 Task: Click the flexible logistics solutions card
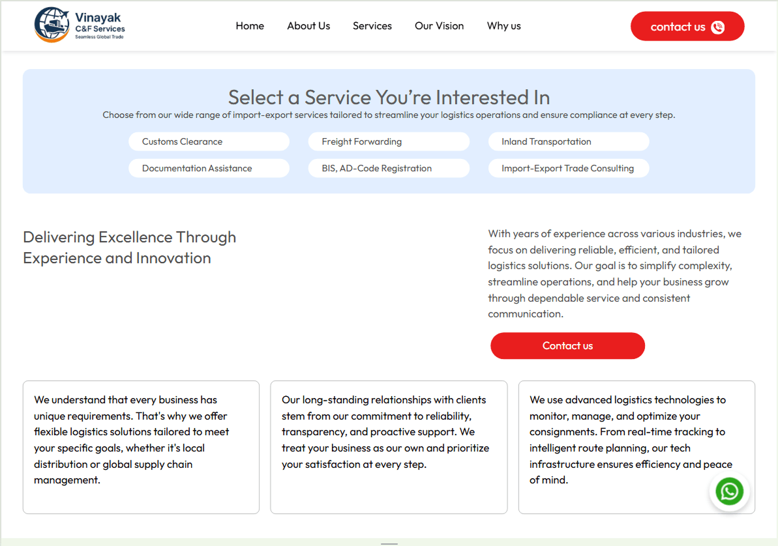(141, 447)
